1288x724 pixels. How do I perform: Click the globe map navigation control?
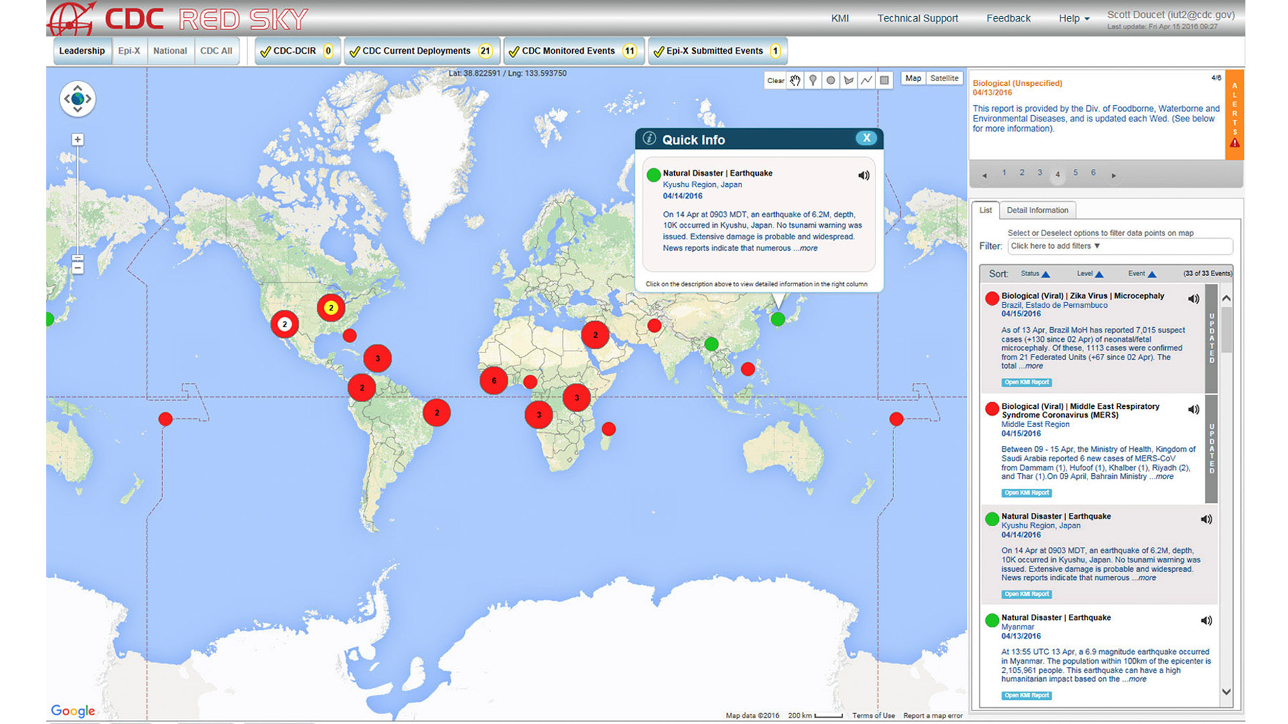pyautogui.click(x=77, y=99)
